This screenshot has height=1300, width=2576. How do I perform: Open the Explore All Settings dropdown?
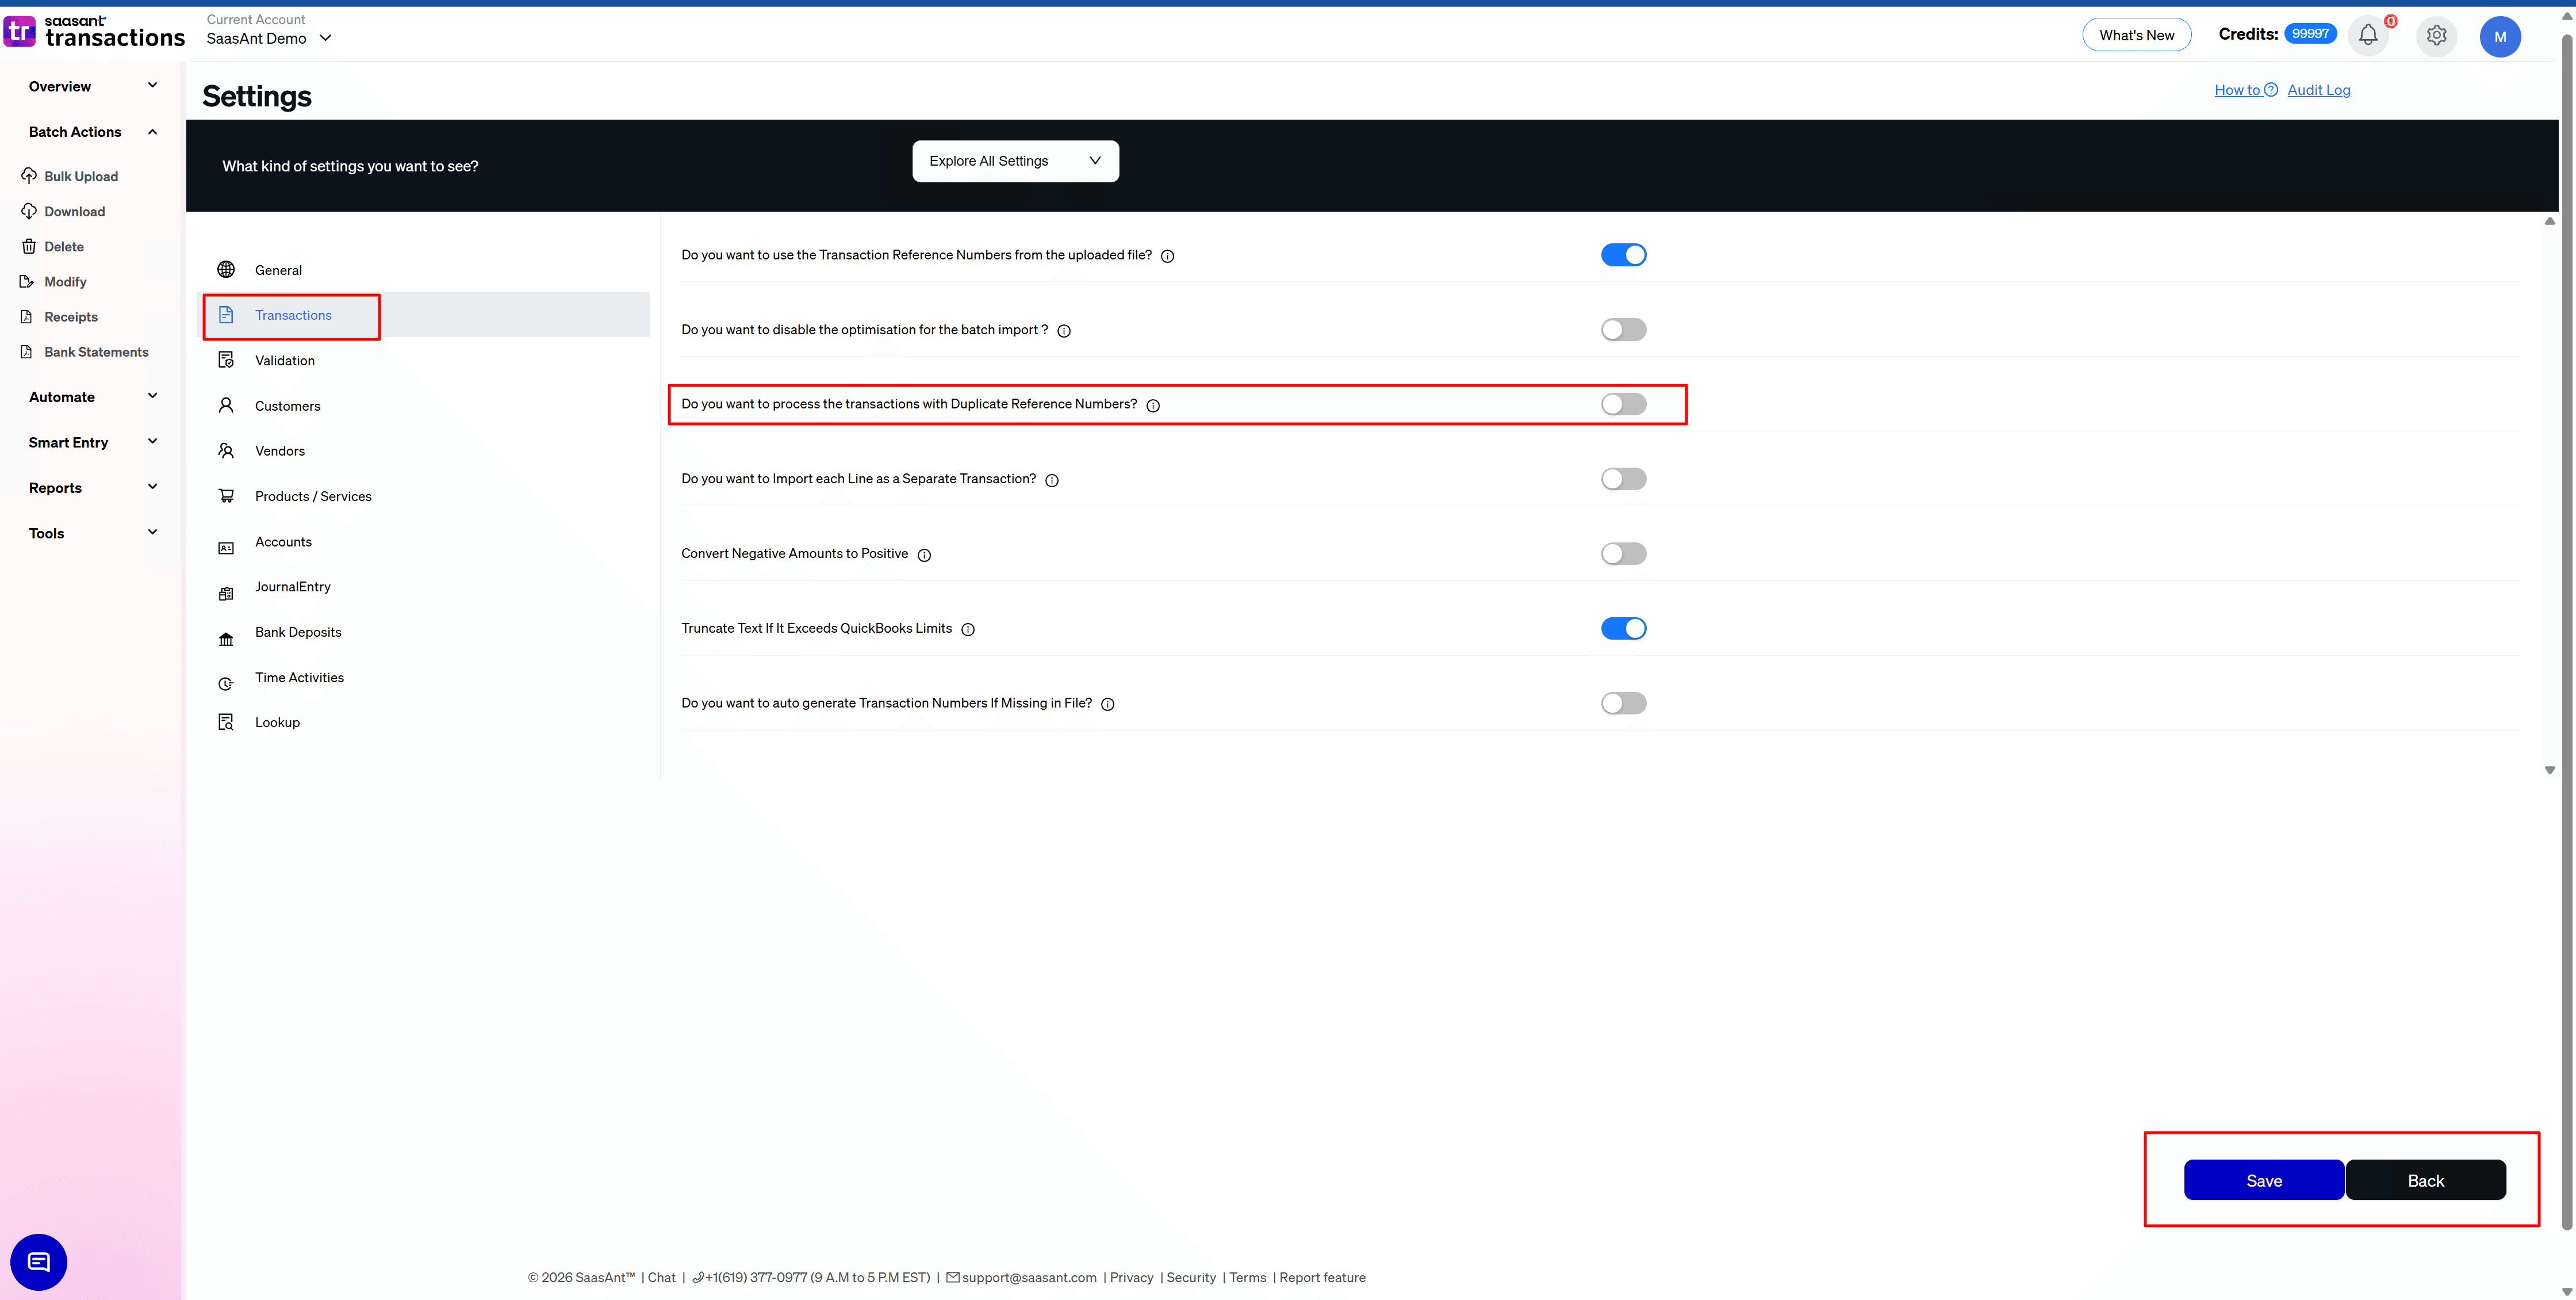(x=1014, y=161)
